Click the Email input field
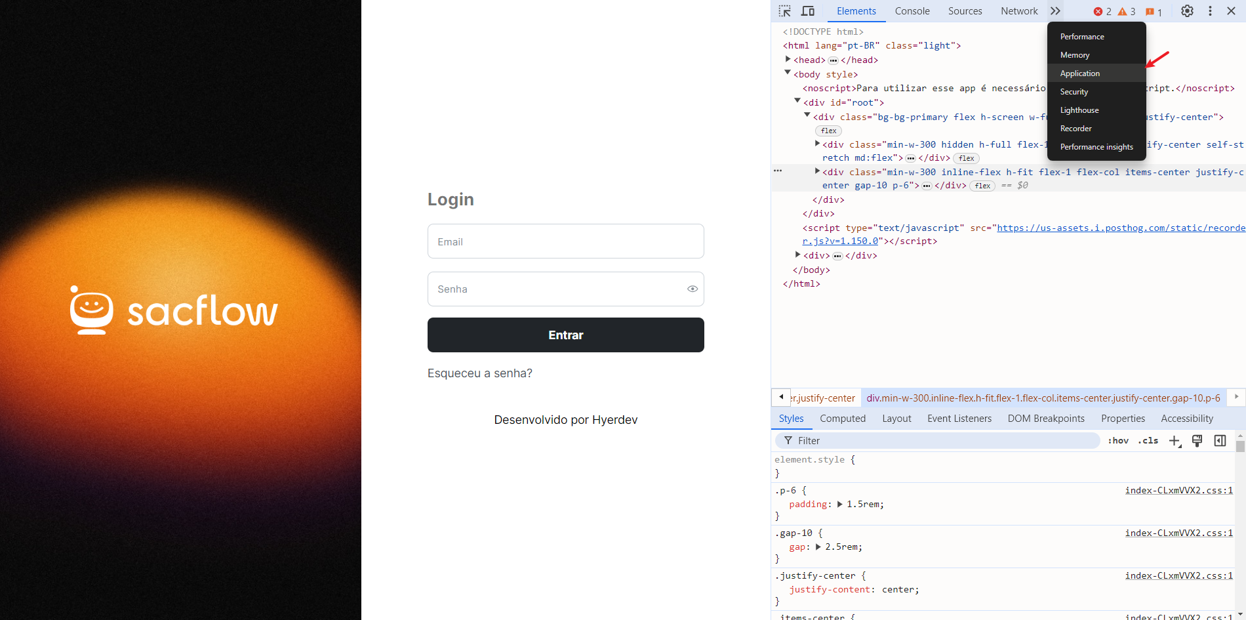 (x=565, y=241)
